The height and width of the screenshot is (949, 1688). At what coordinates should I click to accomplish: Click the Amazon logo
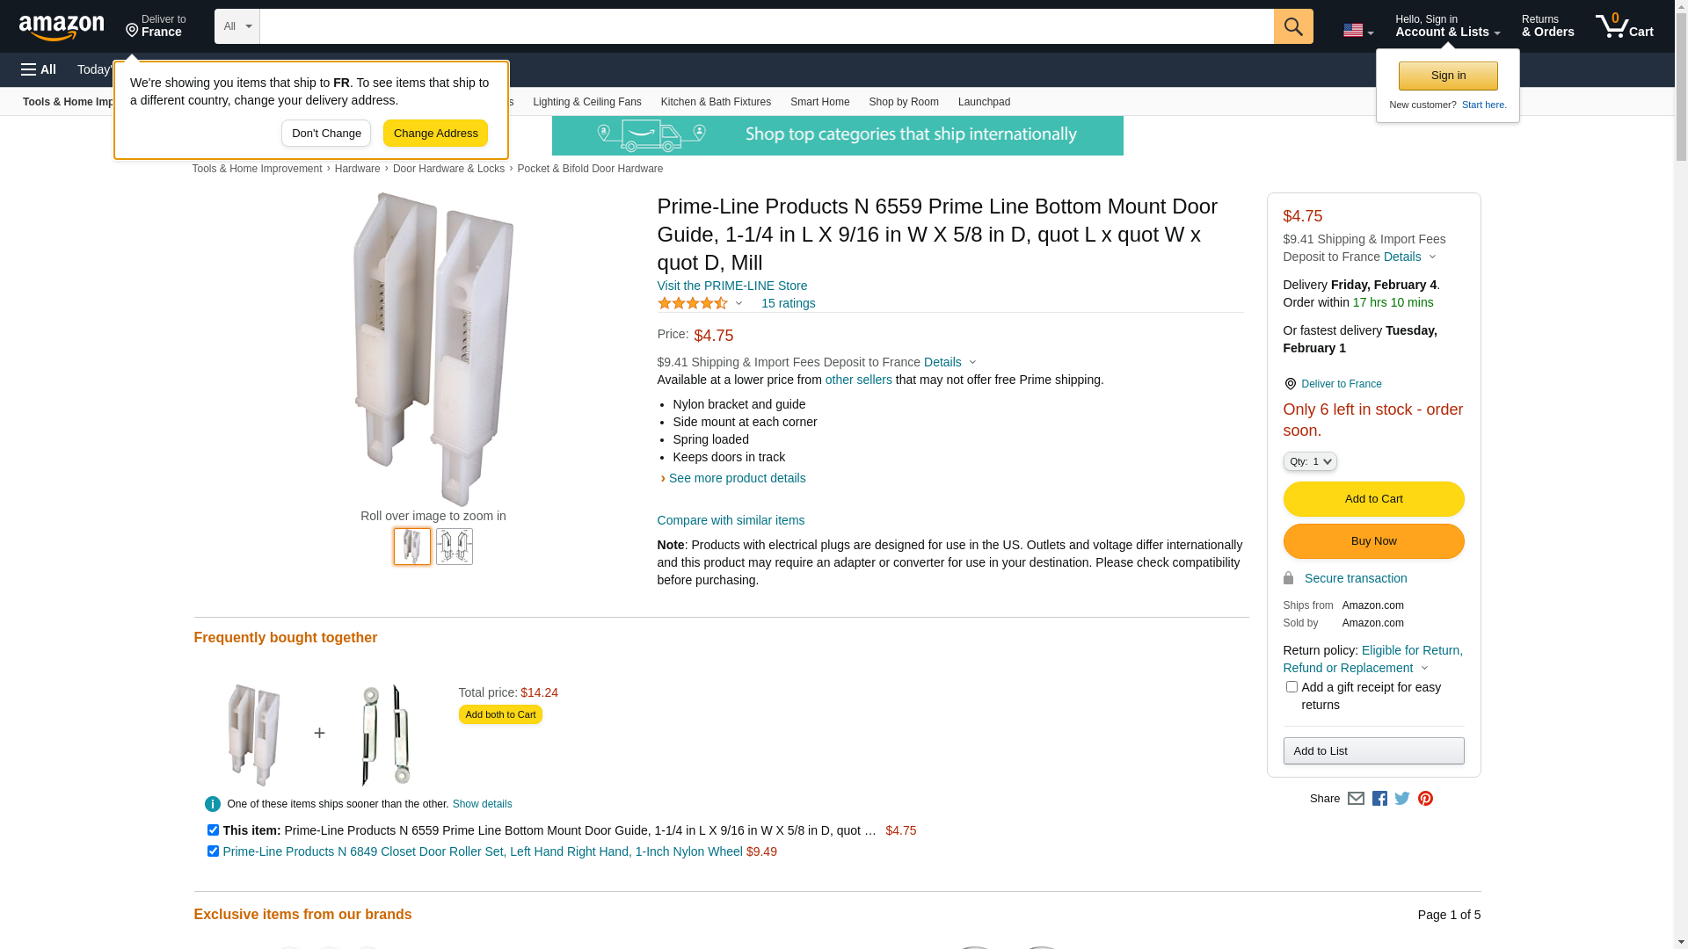tap(62, 28)
